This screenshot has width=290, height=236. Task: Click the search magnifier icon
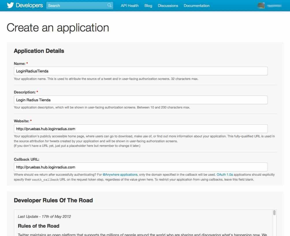pos(109,5)
